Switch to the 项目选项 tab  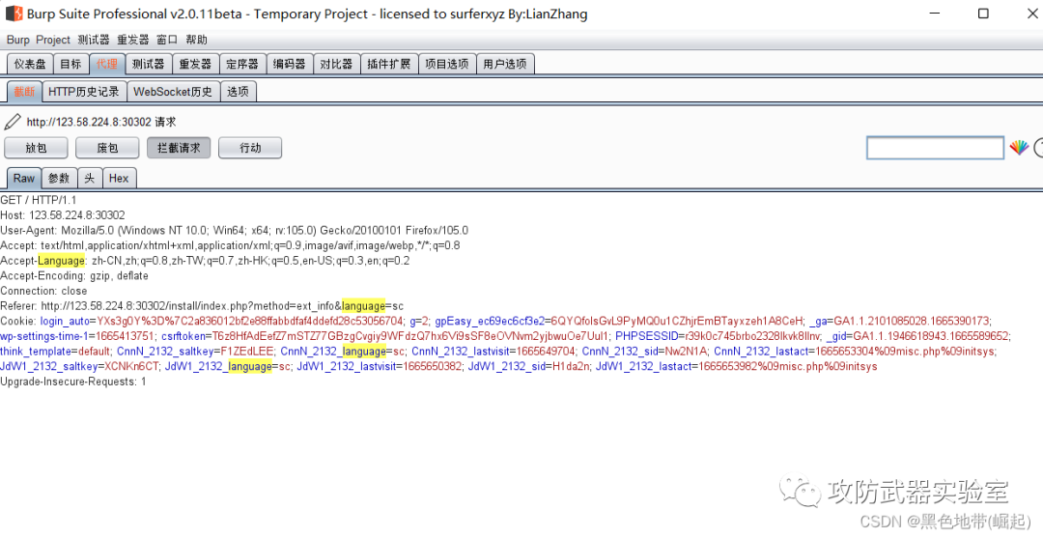tap(447, 65)
